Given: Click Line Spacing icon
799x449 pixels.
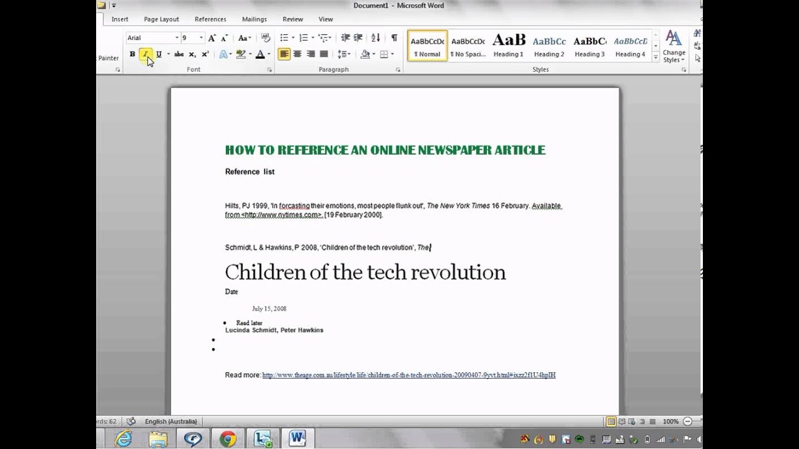Looking at the screenshot, I should [342, 54].
